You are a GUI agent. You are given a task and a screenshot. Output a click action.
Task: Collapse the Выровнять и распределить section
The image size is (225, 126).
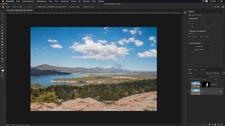(x=189, y=31)
